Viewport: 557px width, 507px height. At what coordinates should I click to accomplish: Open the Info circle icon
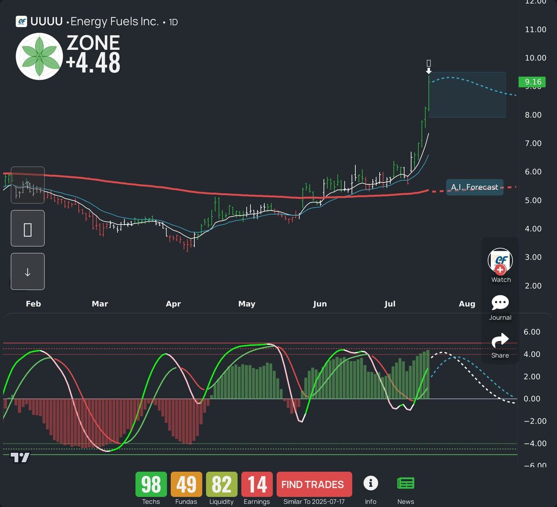pos(371,483)
